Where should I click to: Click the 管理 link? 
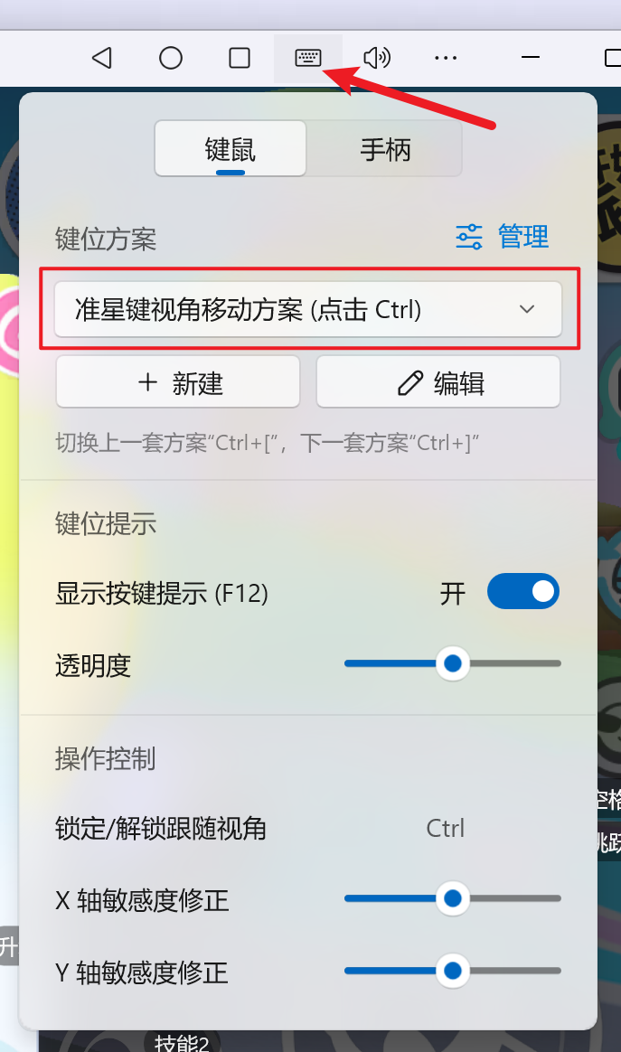[x=523, y=237]
